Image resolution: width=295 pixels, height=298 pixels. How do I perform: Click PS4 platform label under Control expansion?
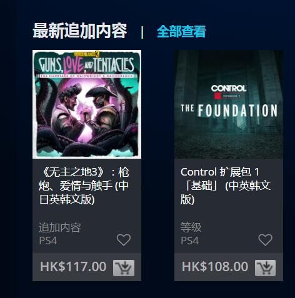189,241
